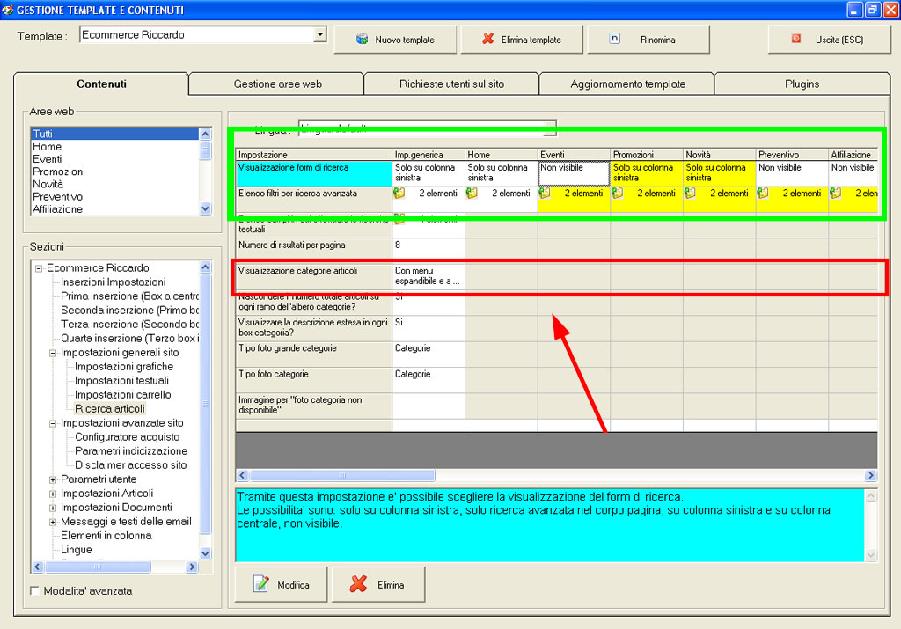Click elements icon in Affiliazione filtri cell
Viewport: 901px width, 629px height.
(836, 193)
